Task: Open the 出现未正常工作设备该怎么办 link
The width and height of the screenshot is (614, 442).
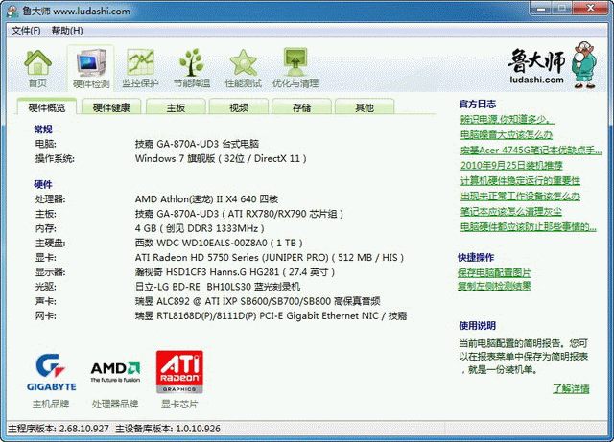Action: point(520,196)
